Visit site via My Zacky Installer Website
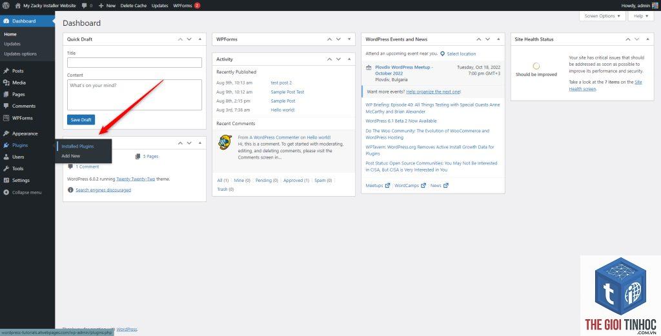The width and height of the screenshot is (661, 336). [46, 5]
